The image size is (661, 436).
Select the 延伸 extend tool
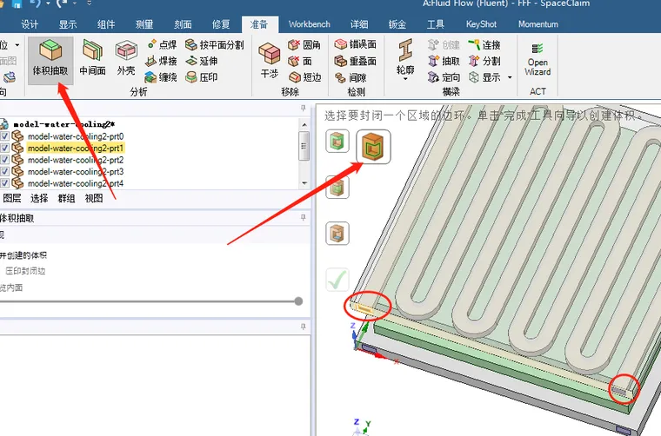tap(202, 61)
